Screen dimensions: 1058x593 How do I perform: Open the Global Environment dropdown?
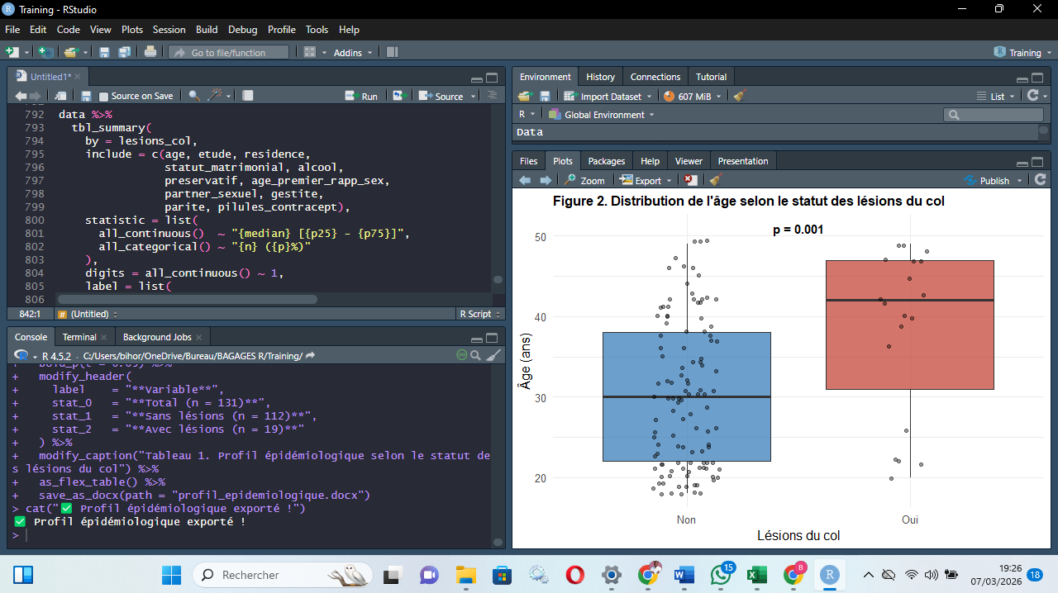point(609,115)
